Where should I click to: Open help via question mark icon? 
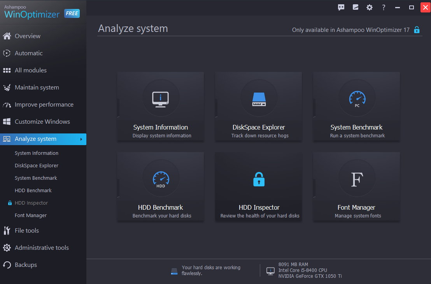(384, 7)
